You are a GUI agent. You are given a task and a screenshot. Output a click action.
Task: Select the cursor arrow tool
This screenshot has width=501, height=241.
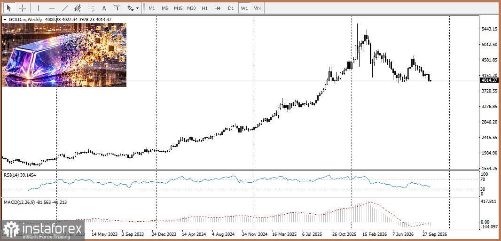pos(9,8)
